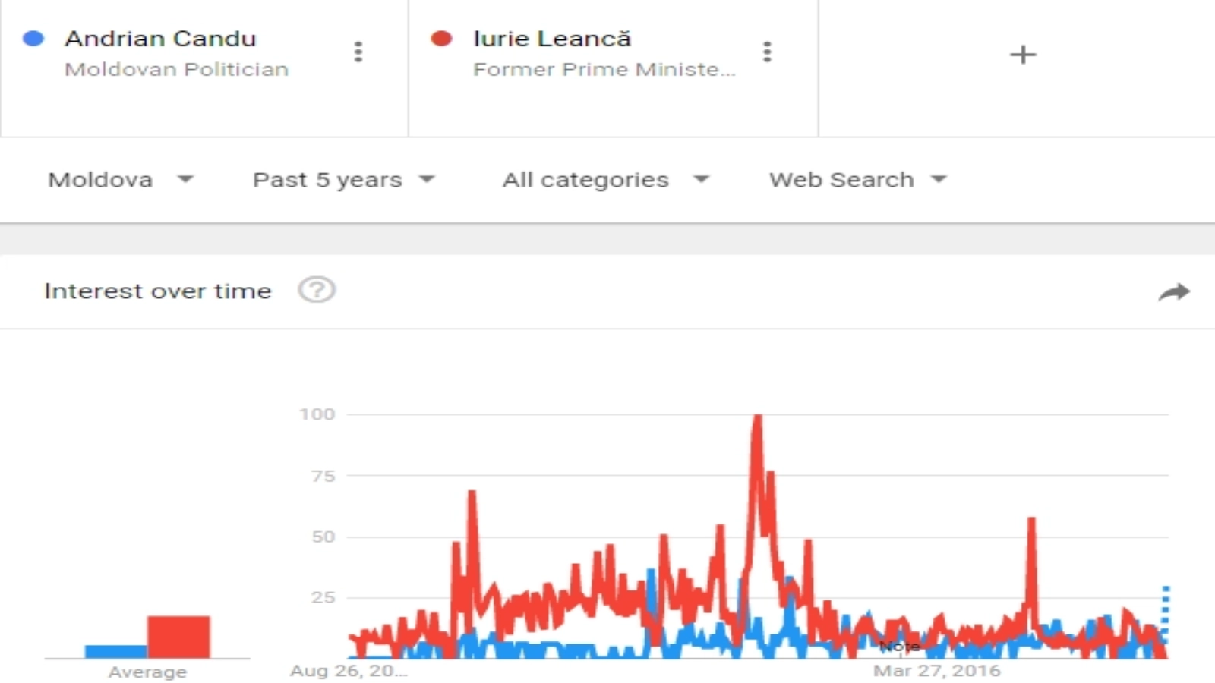The width and height of the screenshot is (1215, 683).
Task: Open help for Interest over time
Action: pos(317,290)
